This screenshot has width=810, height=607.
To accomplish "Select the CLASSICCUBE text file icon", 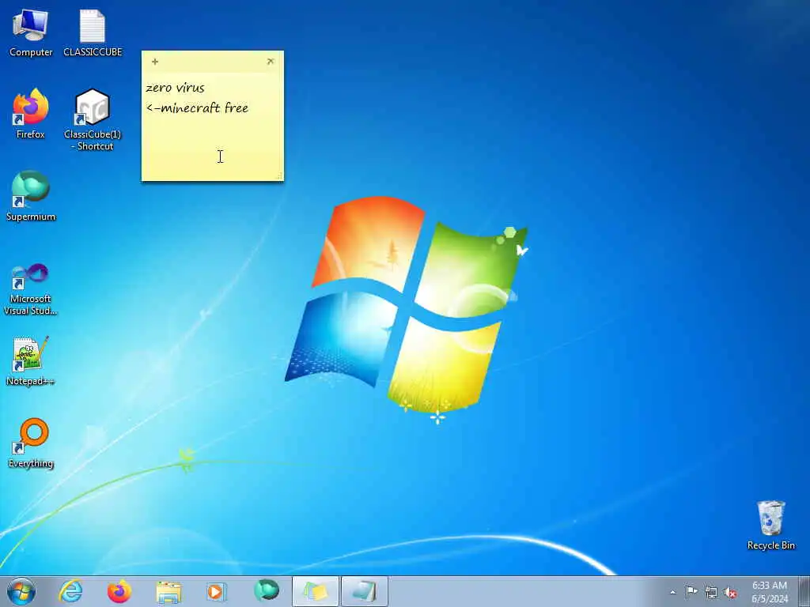I will coord(93,33).
